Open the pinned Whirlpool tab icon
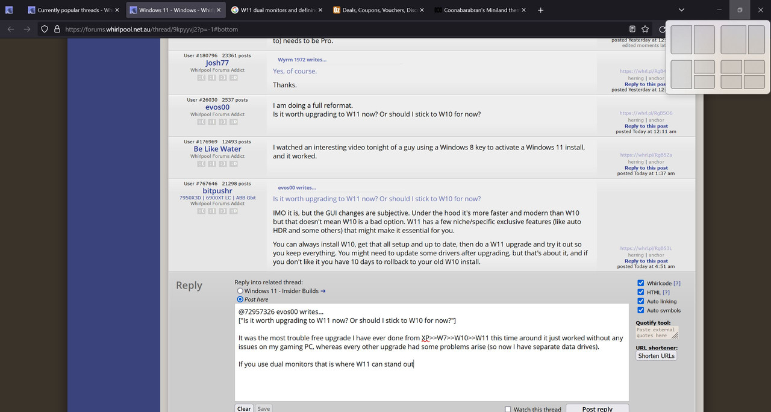 click(x=9, y=10)
